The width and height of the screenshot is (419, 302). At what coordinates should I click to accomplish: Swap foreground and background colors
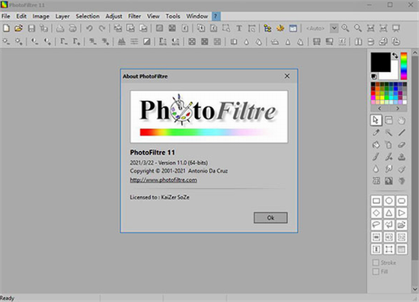[x=395, y=56]
